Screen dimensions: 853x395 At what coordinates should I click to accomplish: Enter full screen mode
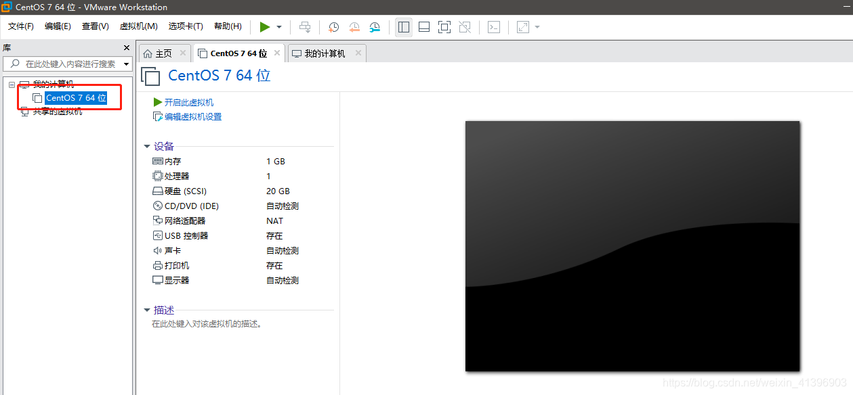(x=444, y=27)
